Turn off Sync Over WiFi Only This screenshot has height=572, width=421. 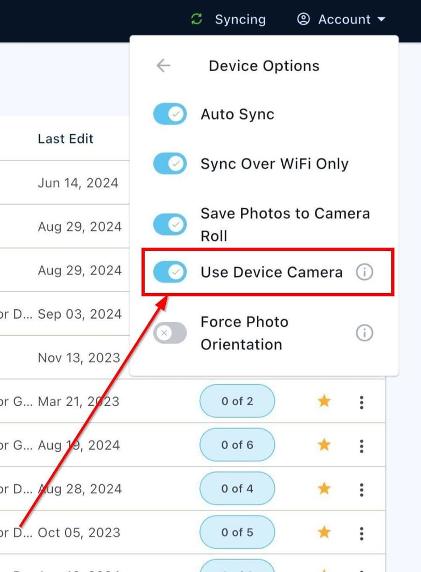tap(169, 163)
